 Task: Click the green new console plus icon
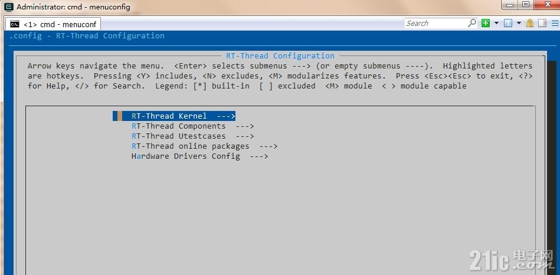486,23
